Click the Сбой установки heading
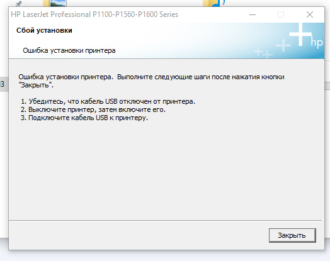Screen dimensions: 330x261 [x=44, y=30]
